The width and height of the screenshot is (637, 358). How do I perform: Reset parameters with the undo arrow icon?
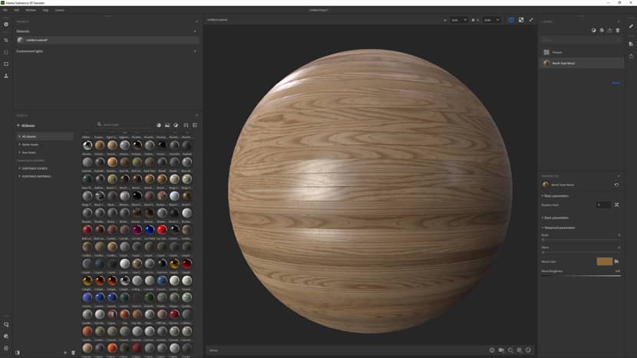[x=617, y=185]
